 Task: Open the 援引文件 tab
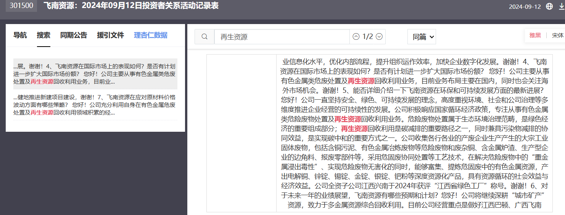click(111, 35)
